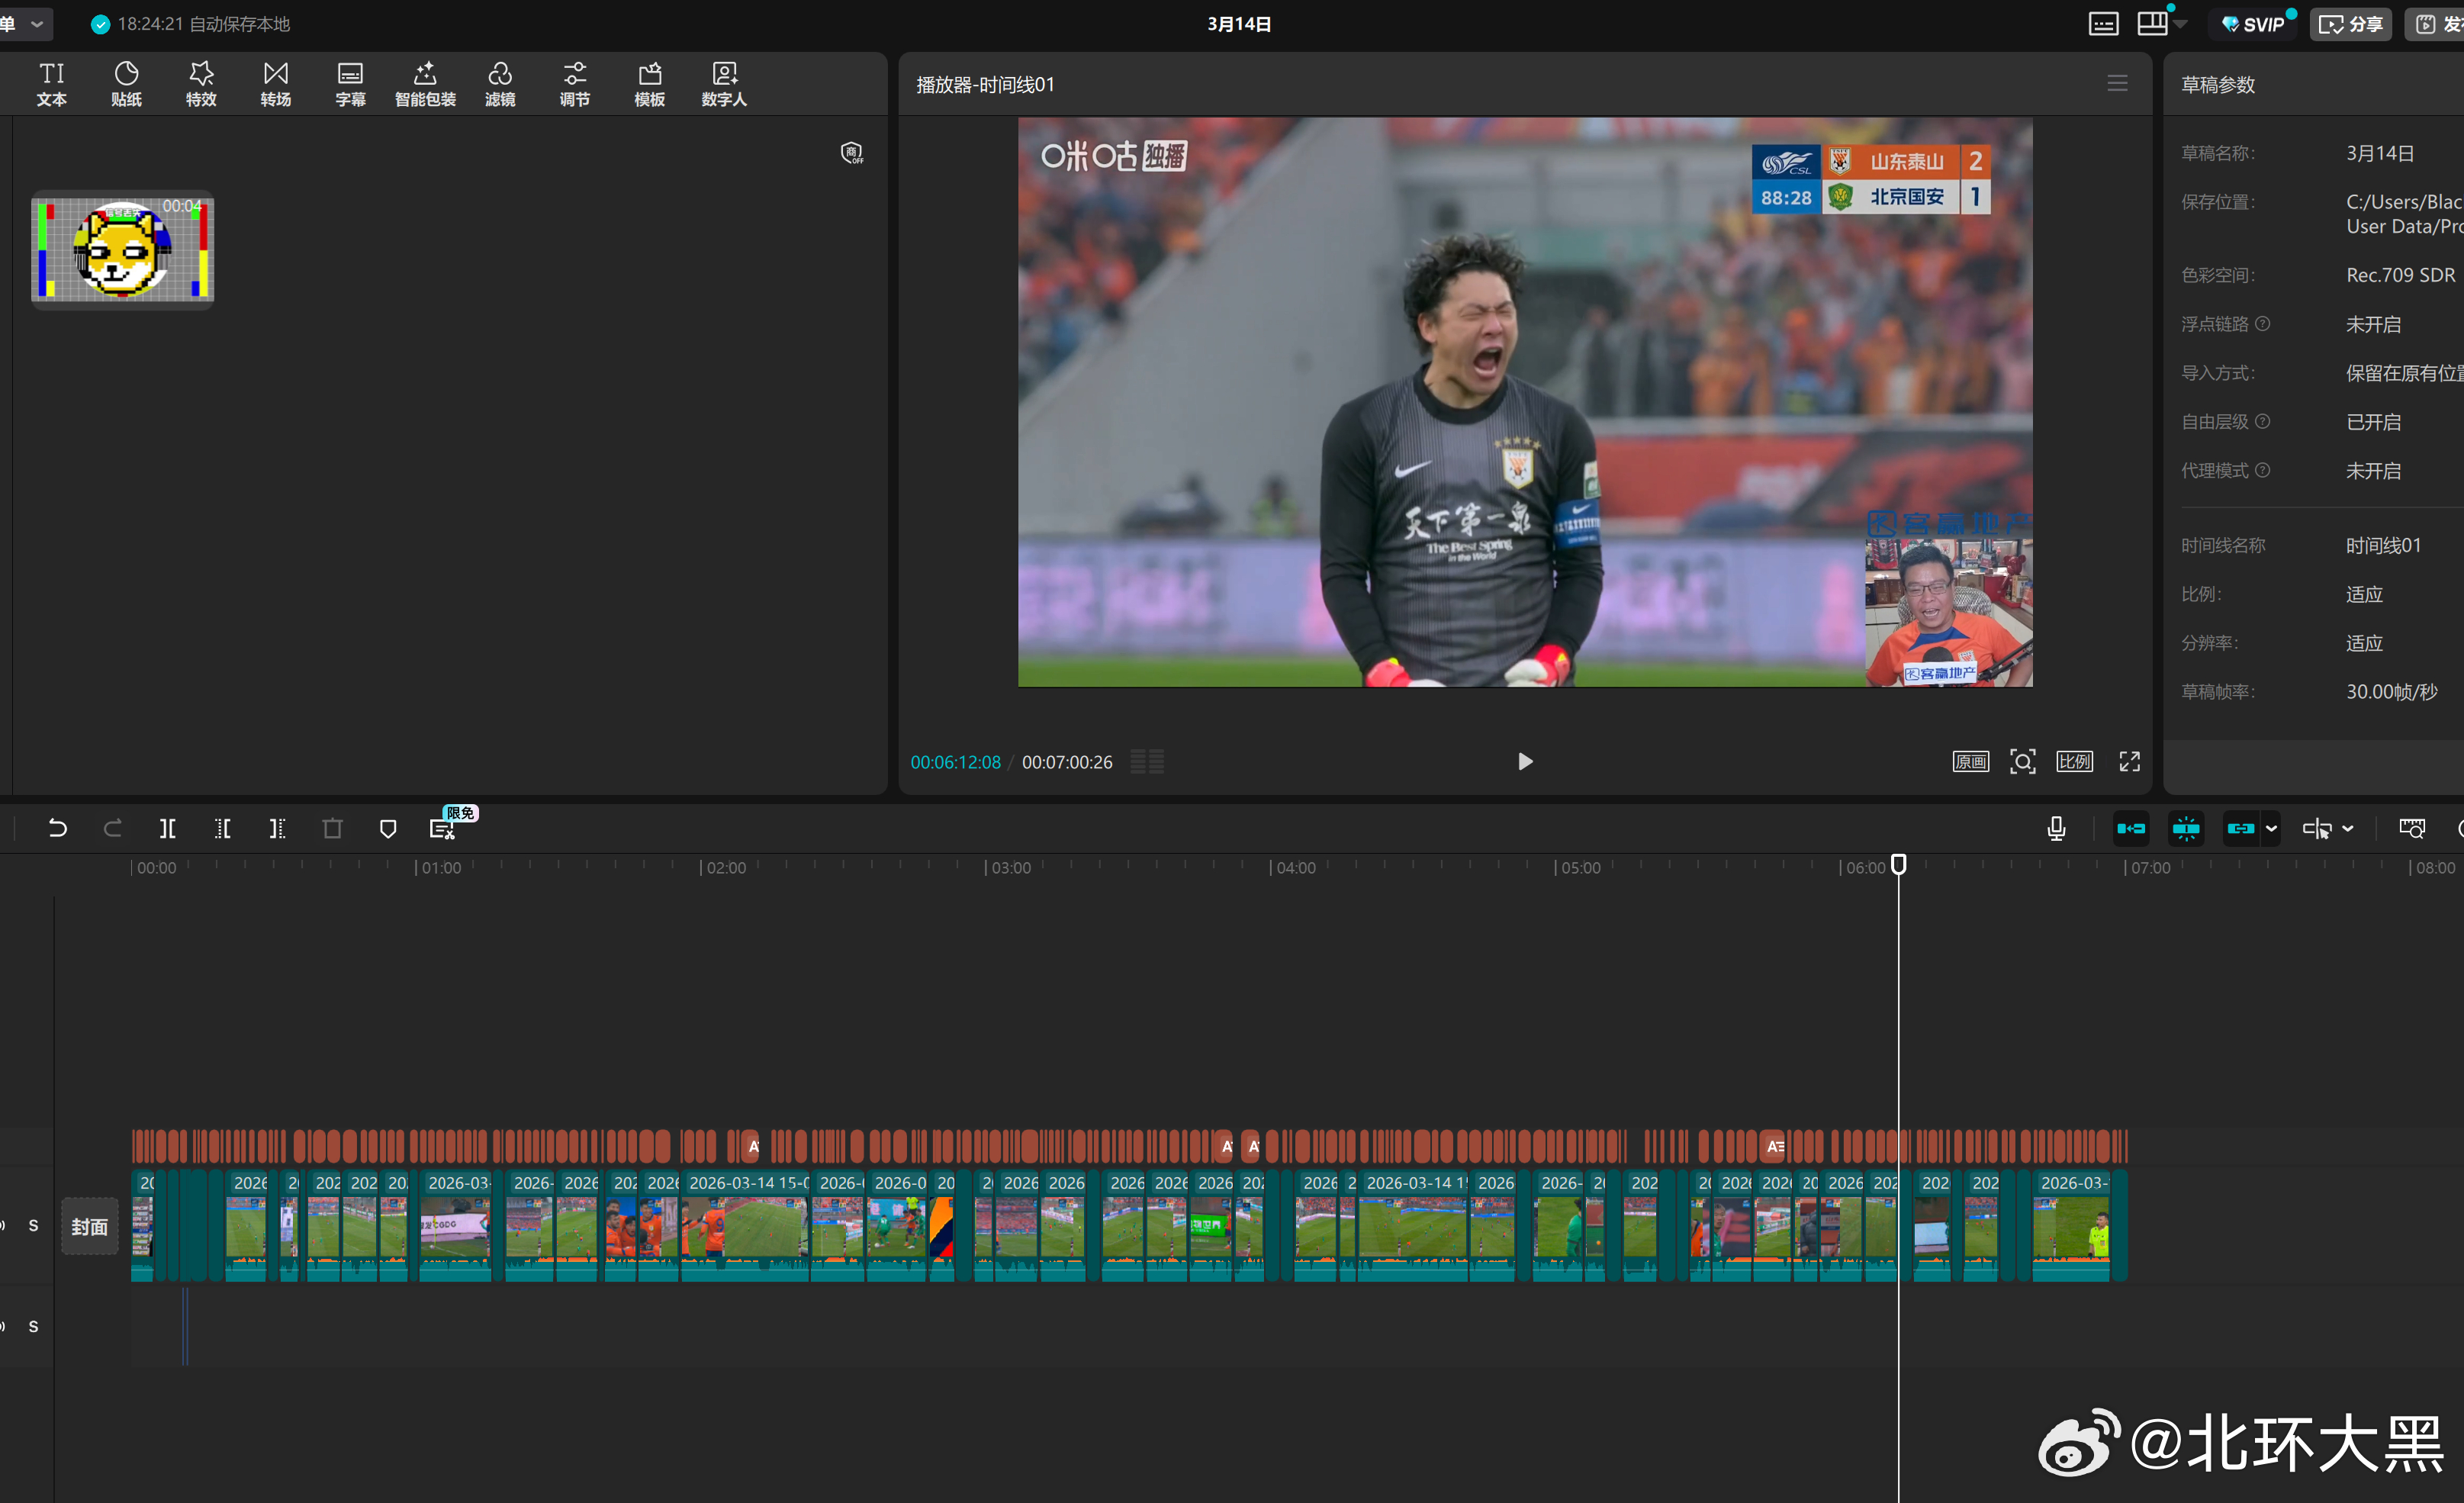Click the split clip tool
Viewport: 2464px width, 1503px height.
167,828
